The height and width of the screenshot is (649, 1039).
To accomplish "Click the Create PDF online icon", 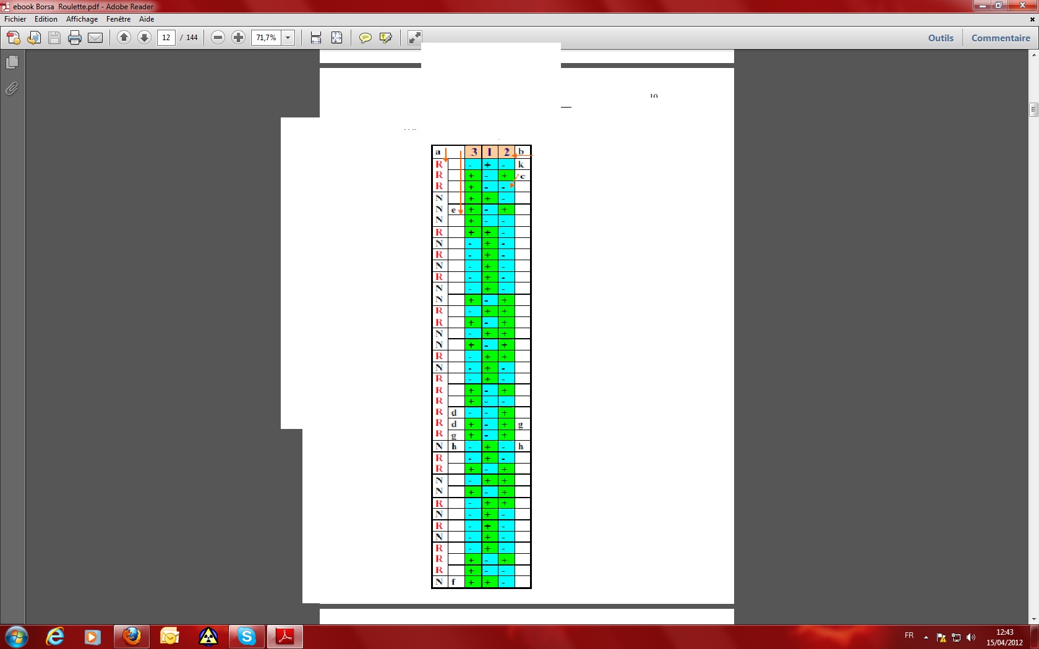I will pyautogui.click(x=13, y=38).
